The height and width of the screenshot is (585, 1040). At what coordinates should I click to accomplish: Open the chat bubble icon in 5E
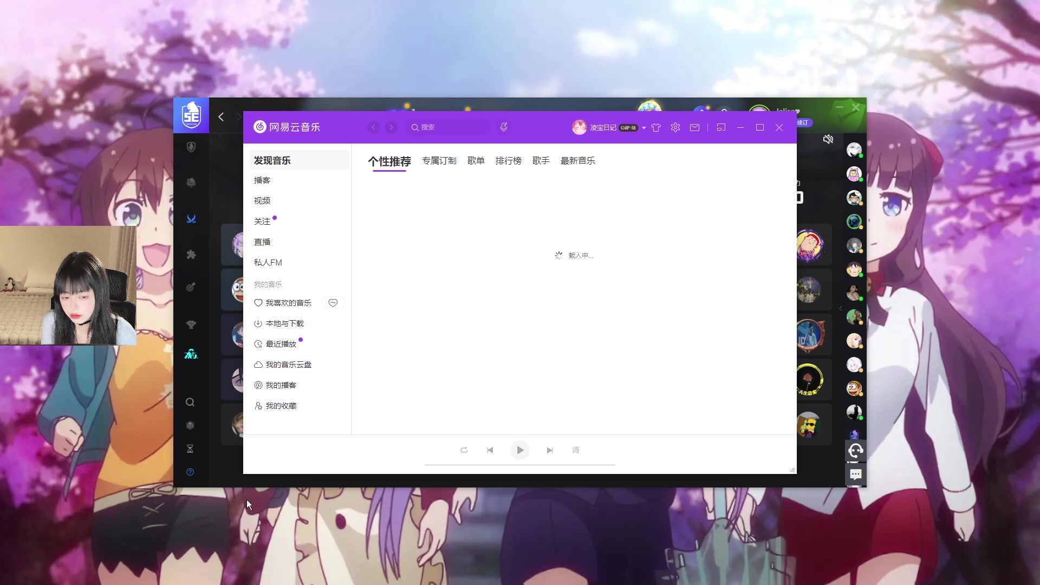[856, 475]
